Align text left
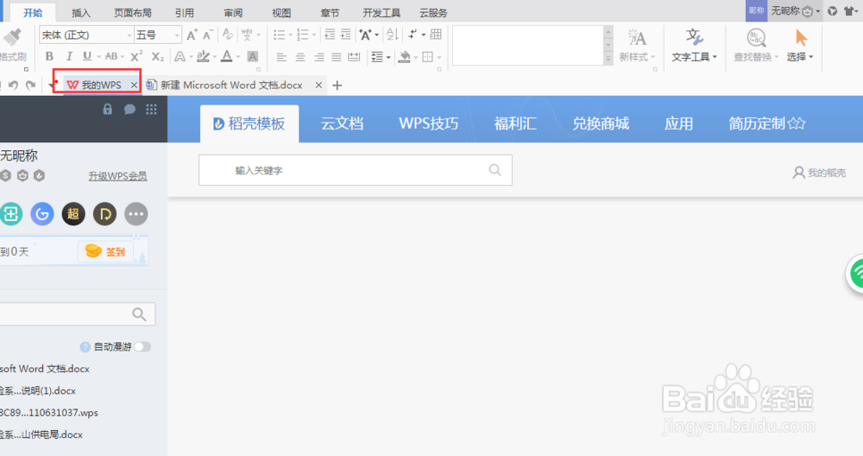 tap(281, 57)
